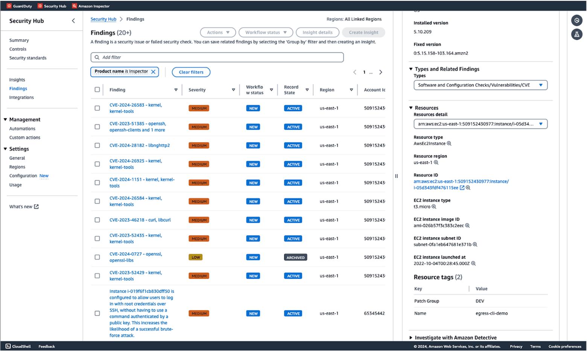Collapse the Types and Related Findings section
Viewport: 587px width, 352px height.
[x=411, y=69]
